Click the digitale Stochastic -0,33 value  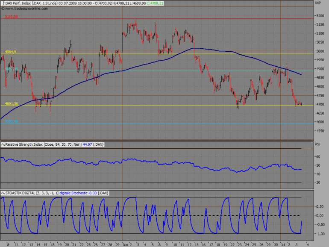[78, 193]
